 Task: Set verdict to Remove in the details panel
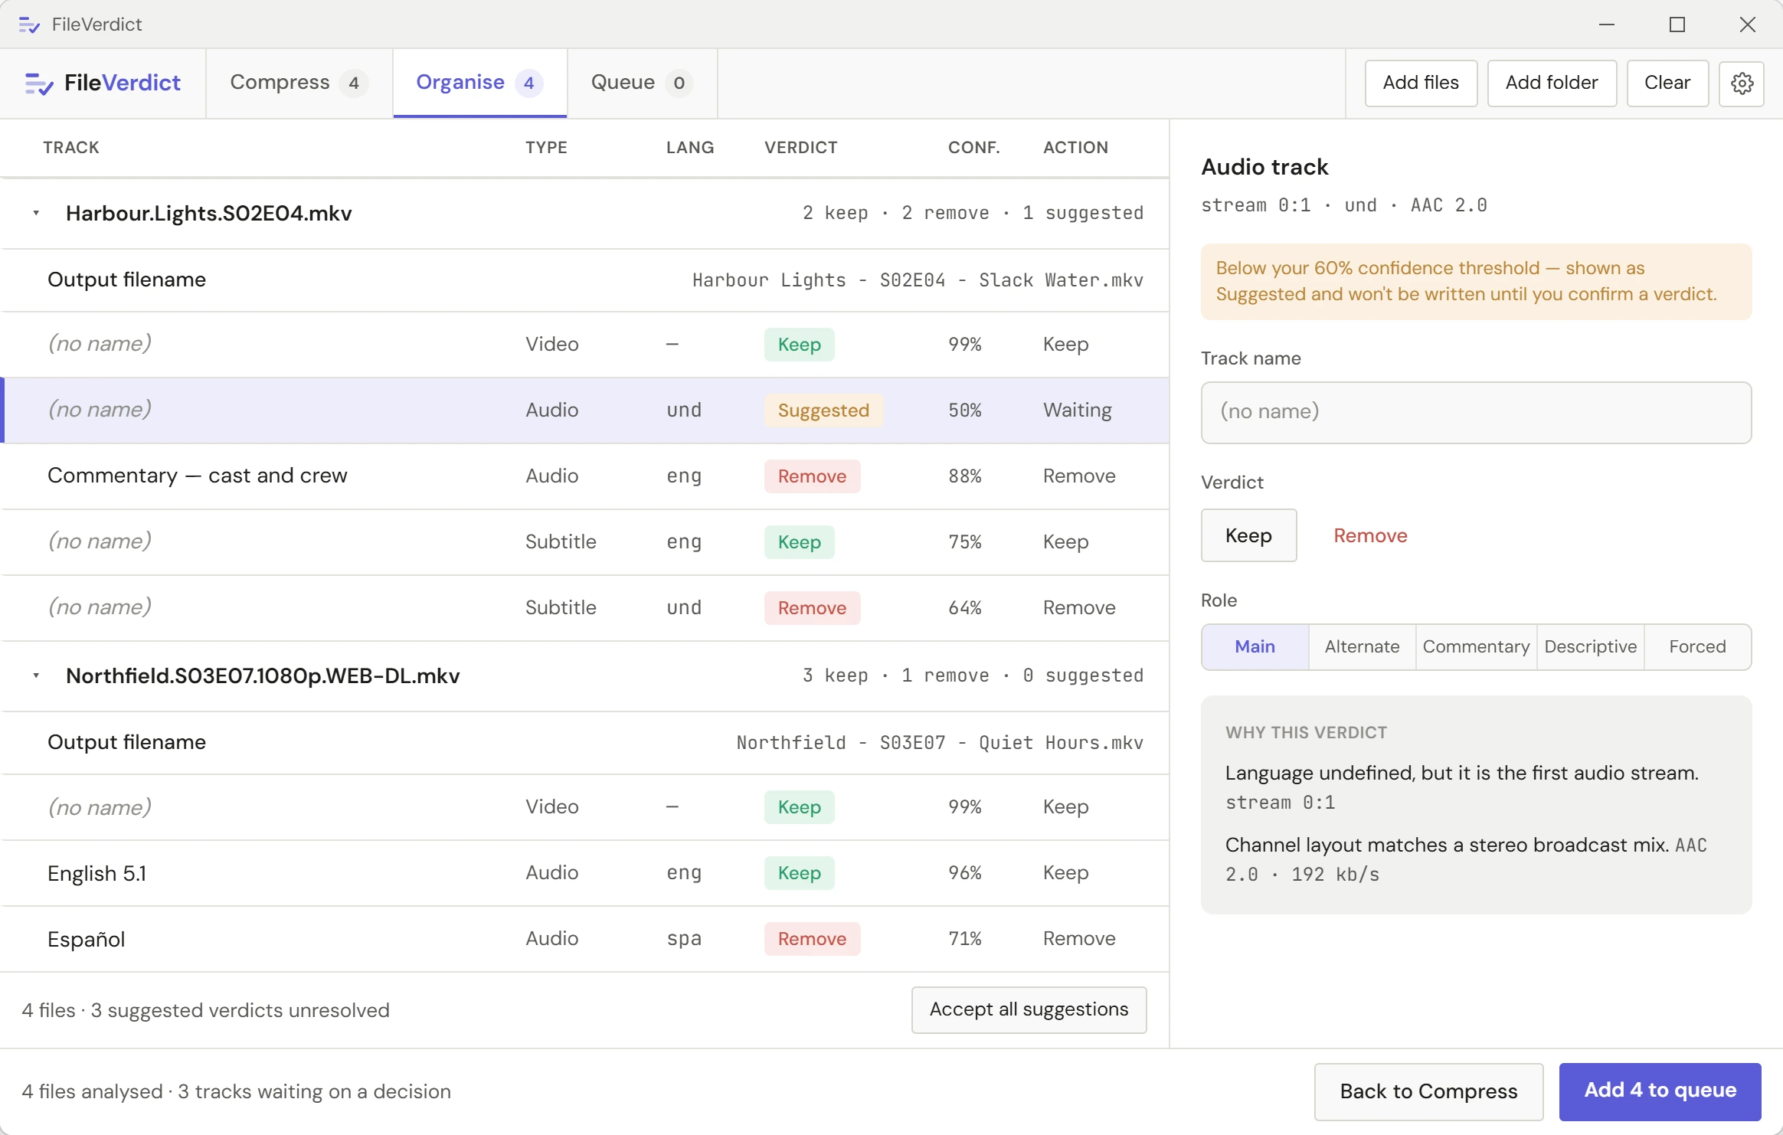pyautogui.click(x=1370, y=535)
